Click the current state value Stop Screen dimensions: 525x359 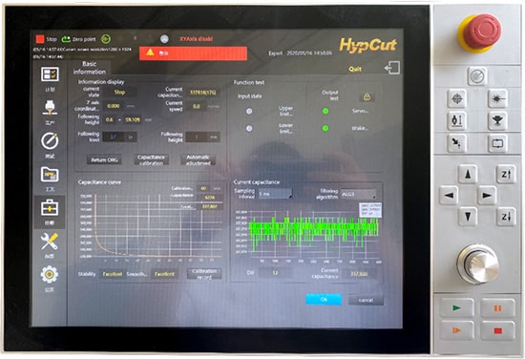point(120,92)
